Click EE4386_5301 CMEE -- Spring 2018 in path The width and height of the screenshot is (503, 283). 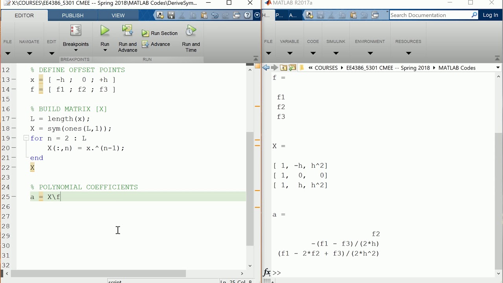pyautogui.click(x=388, y=68)
